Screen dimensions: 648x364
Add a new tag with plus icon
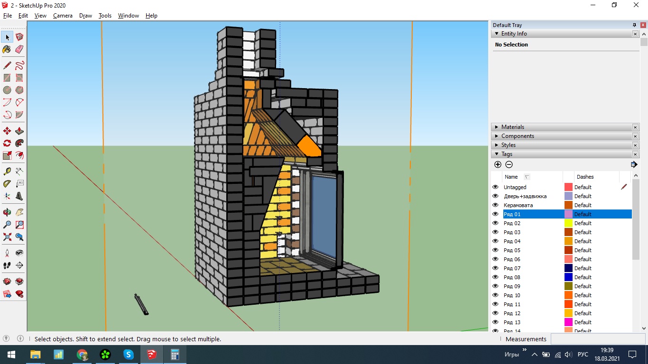tap(498, 164)
